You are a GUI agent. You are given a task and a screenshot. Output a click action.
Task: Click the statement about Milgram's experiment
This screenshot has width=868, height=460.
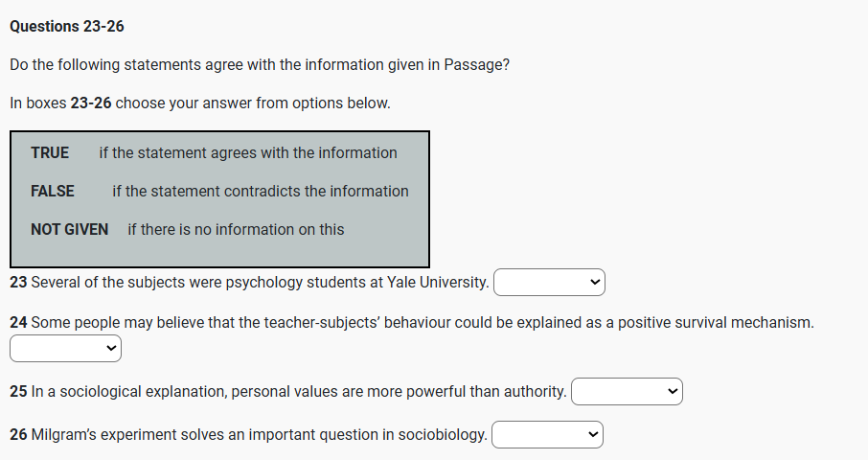(x=259, y=435)
